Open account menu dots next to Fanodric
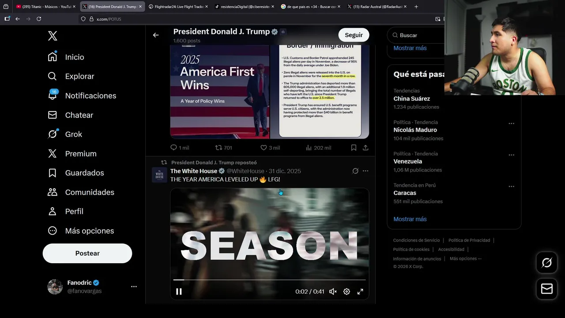This screenshot has width=565, height=318. pos(134,287)
